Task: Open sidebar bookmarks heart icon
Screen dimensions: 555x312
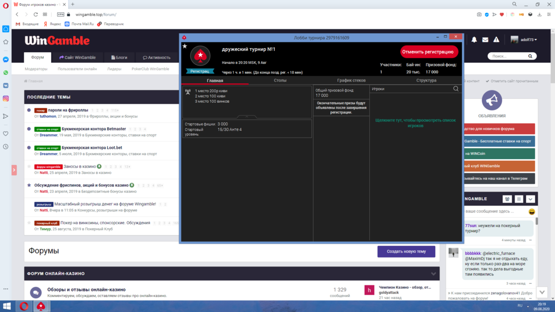Action: tap(6, 133)
